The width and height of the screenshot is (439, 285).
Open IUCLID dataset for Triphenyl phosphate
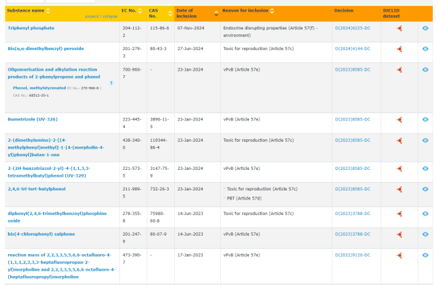coord(399,28)
